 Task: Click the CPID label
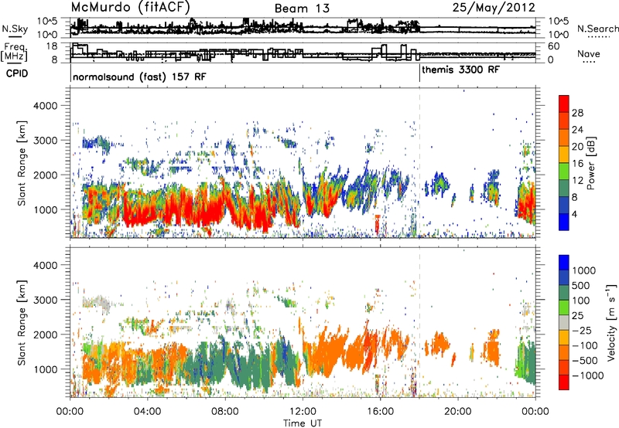[17, 73]
